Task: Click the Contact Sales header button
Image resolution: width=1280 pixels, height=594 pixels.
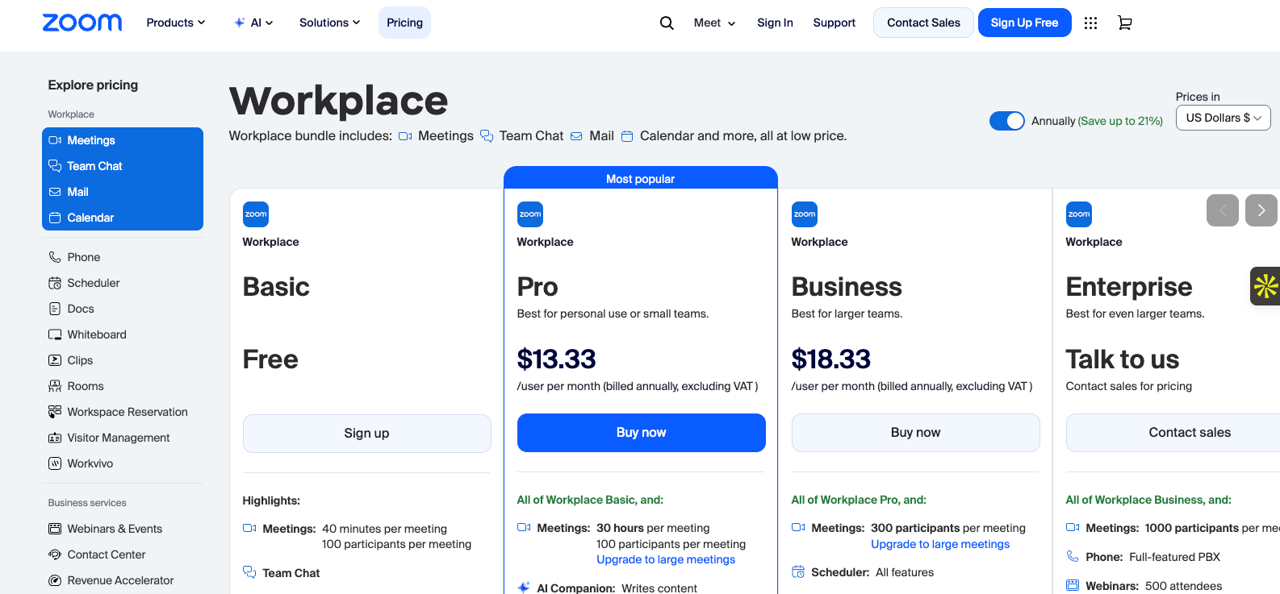Action: pyautogui.click(x=923, y=23)
